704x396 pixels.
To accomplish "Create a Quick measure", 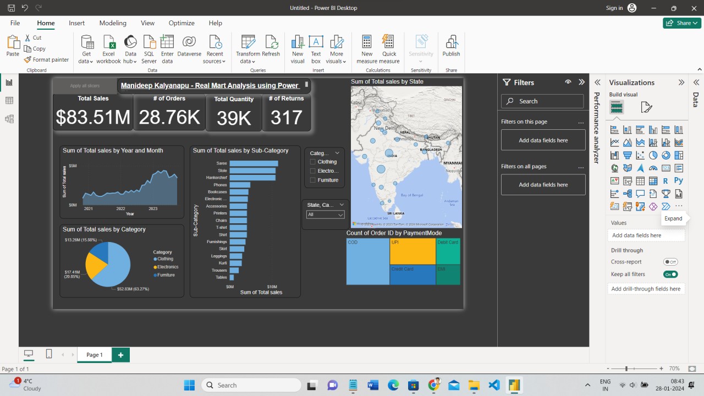I will click(x=389, y=50).
